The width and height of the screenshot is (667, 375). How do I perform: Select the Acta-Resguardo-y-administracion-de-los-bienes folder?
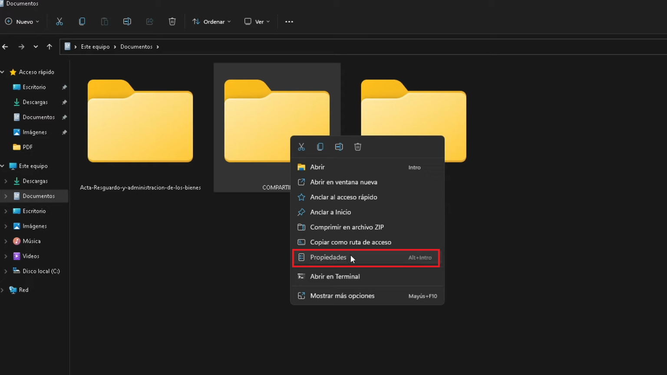pos(140,127)
